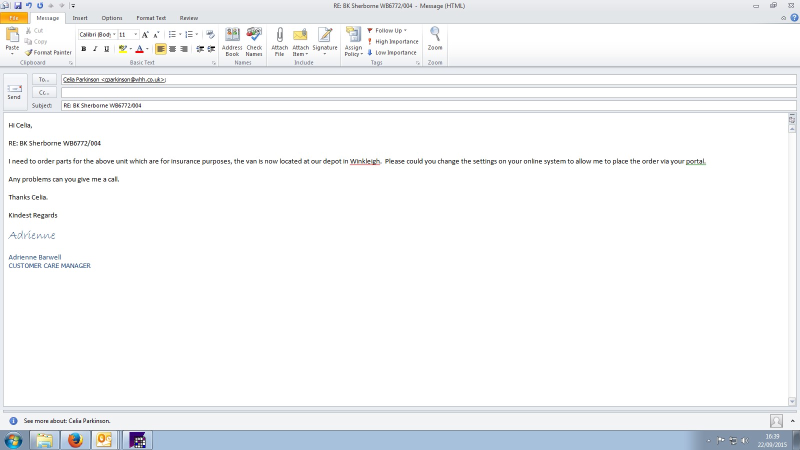
Task: Open the font name dropdown
Action: [114, 34]
